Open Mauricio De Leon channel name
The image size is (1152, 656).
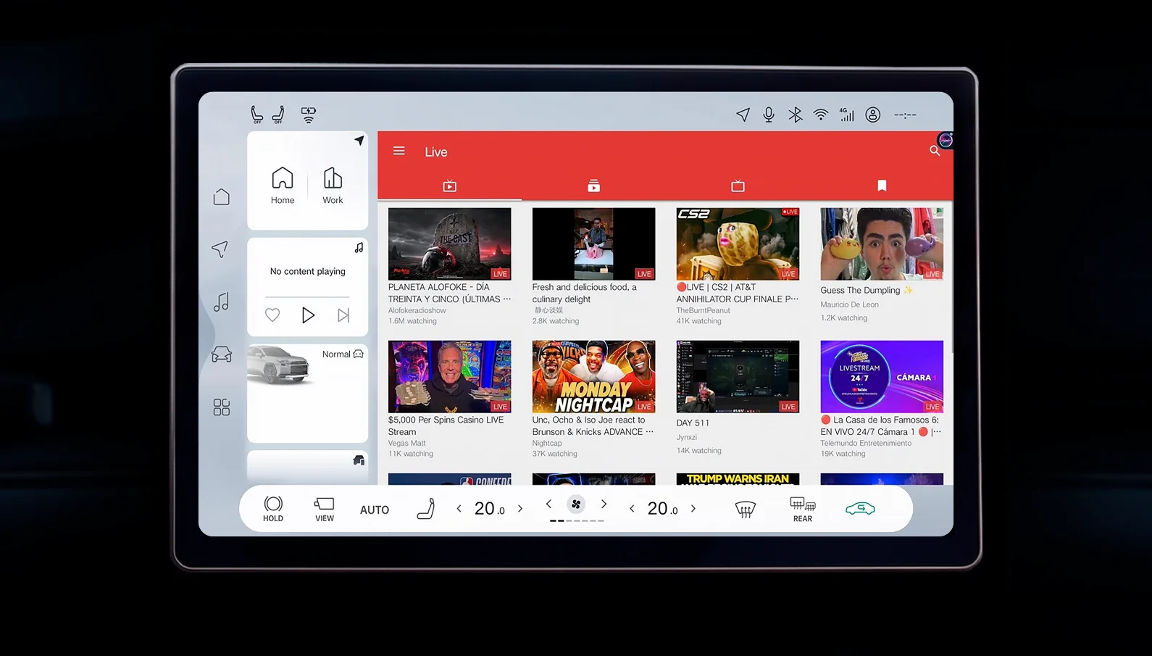(x=849, y=304)
